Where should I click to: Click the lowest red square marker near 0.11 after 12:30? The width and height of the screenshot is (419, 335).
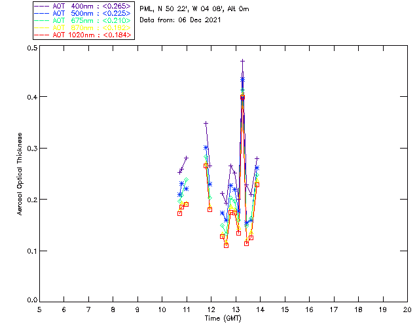click(226, 245)
